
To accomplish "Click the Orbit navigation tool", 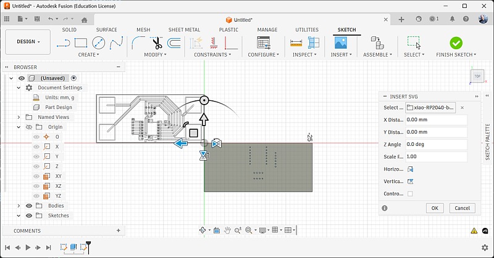I will pyautogui.click(x=203, y=230).
